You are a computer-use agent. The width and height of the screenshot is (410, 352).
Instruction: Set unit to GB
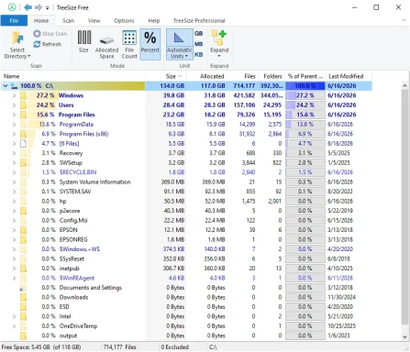199,34
